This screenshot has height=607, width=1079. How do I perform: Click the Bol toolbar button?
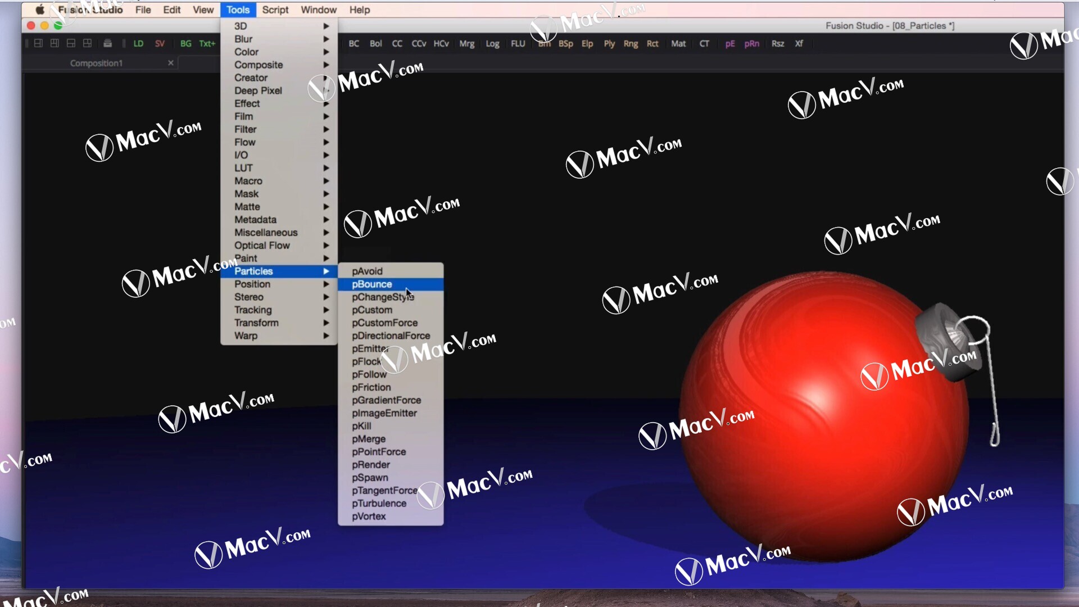click(376, 44)
